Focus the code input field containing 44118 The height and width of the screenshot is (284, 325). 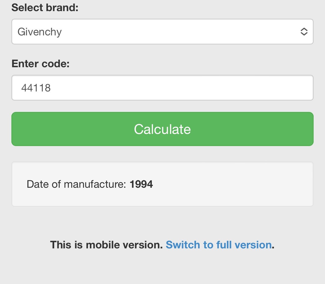(x=162, y=88)
